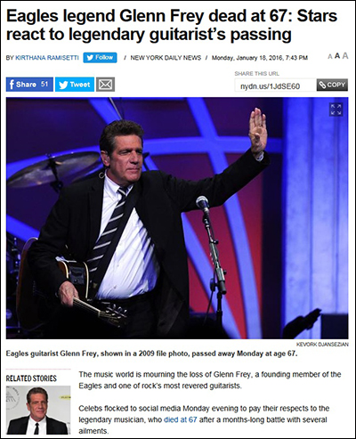Share the article on Facebook

(29, 85)
